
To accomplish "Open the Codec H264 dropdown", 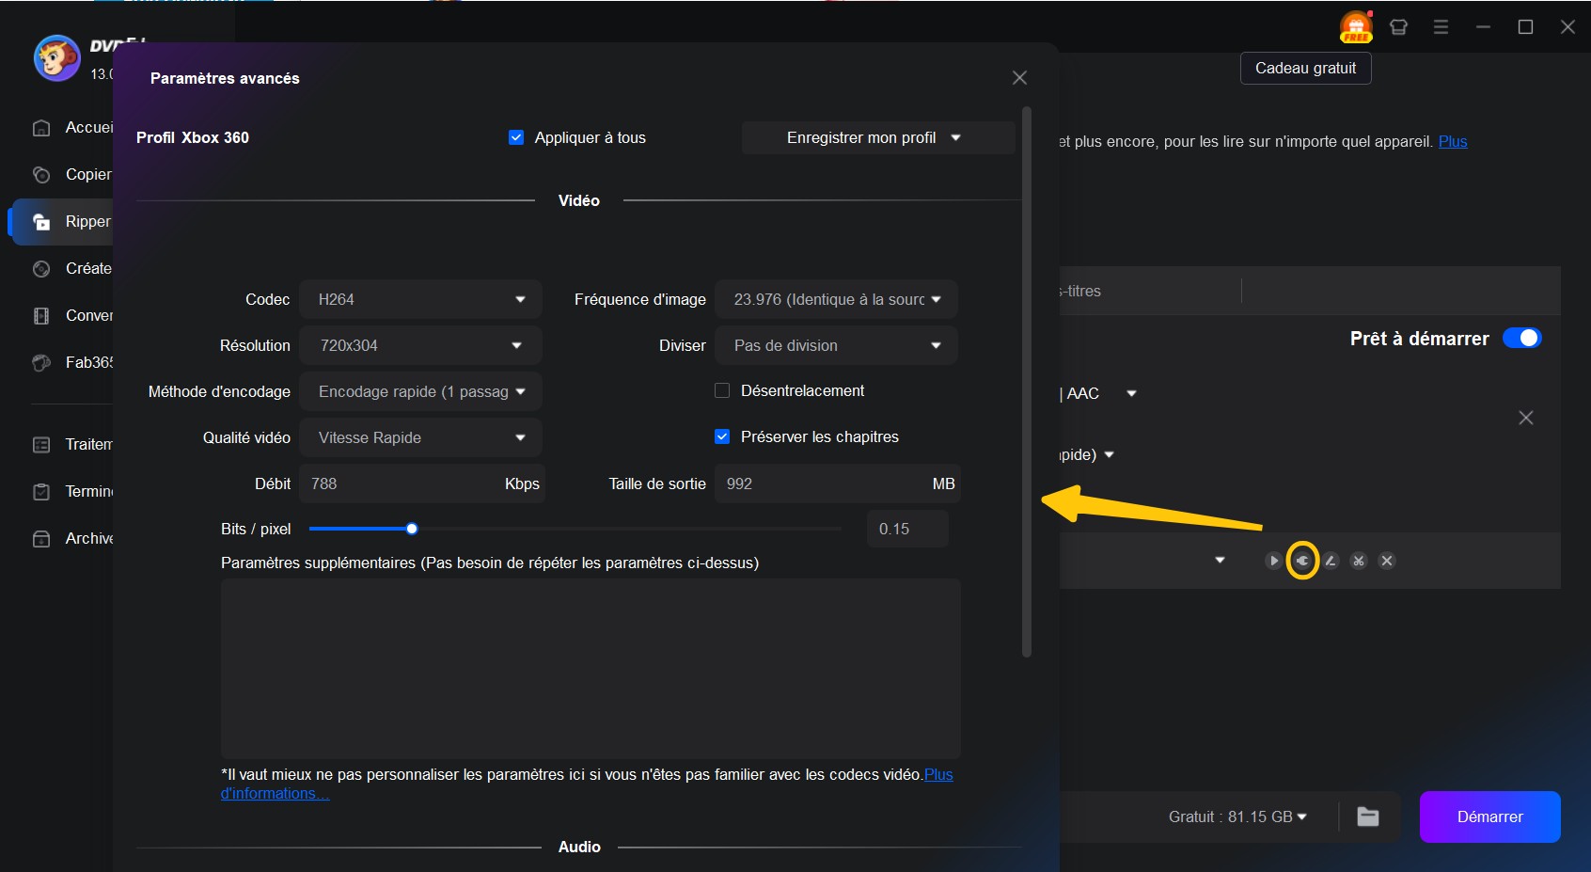I will (x=420, y=299).
